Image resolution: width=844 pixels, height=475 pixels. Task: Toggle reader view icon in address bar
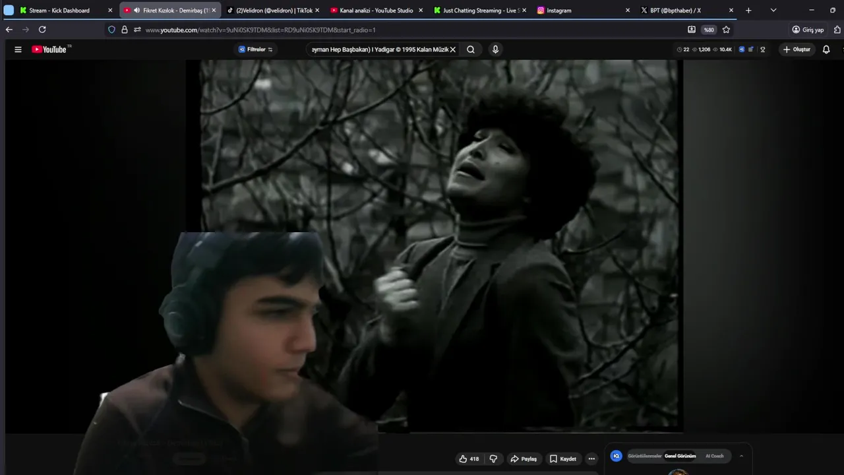(x=691, y=30)
